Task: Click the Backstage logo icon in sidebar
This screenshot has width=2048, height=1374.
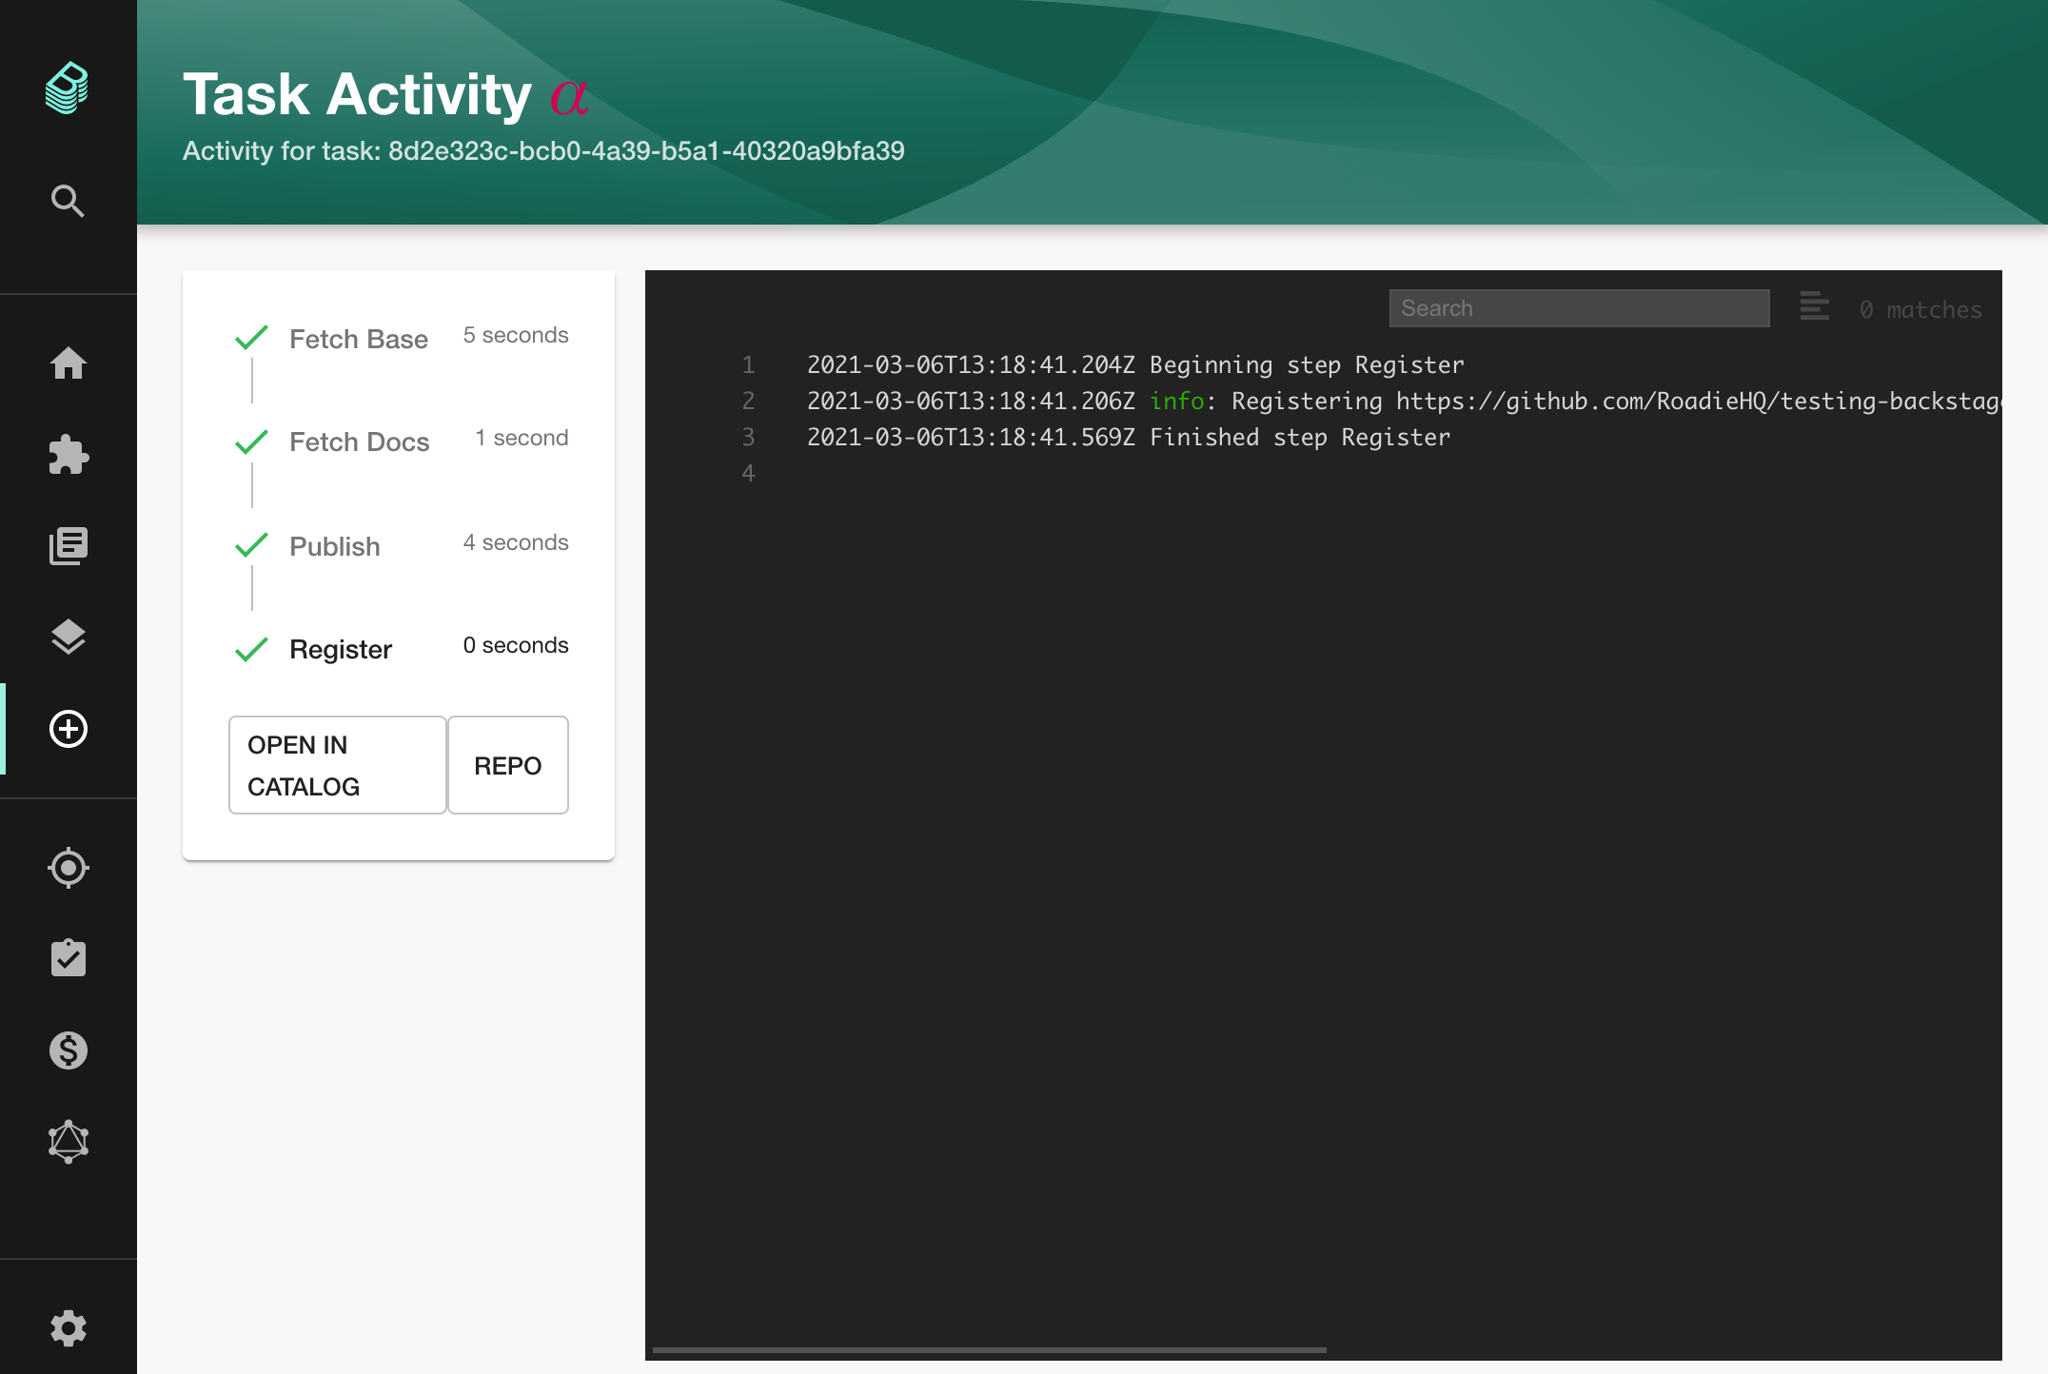Action: (x=68, y=88)
